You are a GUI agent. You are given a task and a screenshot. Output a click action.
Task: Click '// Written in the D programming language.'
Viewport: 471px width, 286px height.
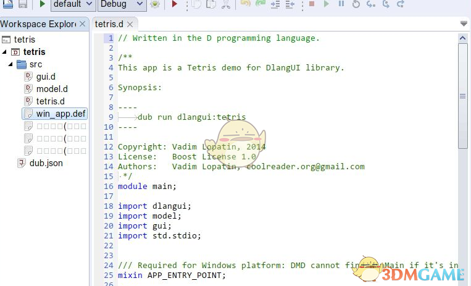[219, 38]
